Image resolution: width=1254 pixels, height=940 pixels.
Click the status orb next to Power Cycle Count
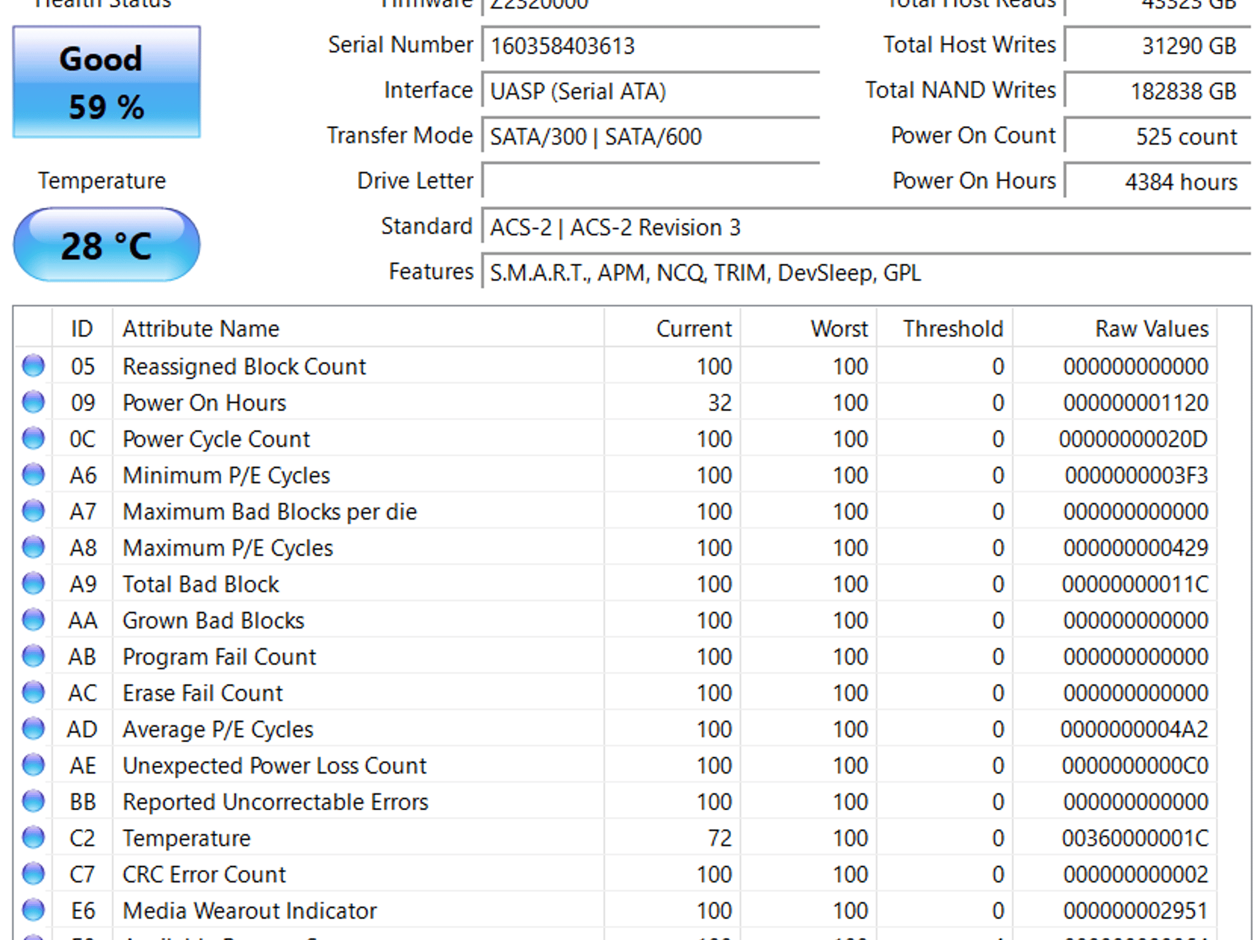coord(33,438)
